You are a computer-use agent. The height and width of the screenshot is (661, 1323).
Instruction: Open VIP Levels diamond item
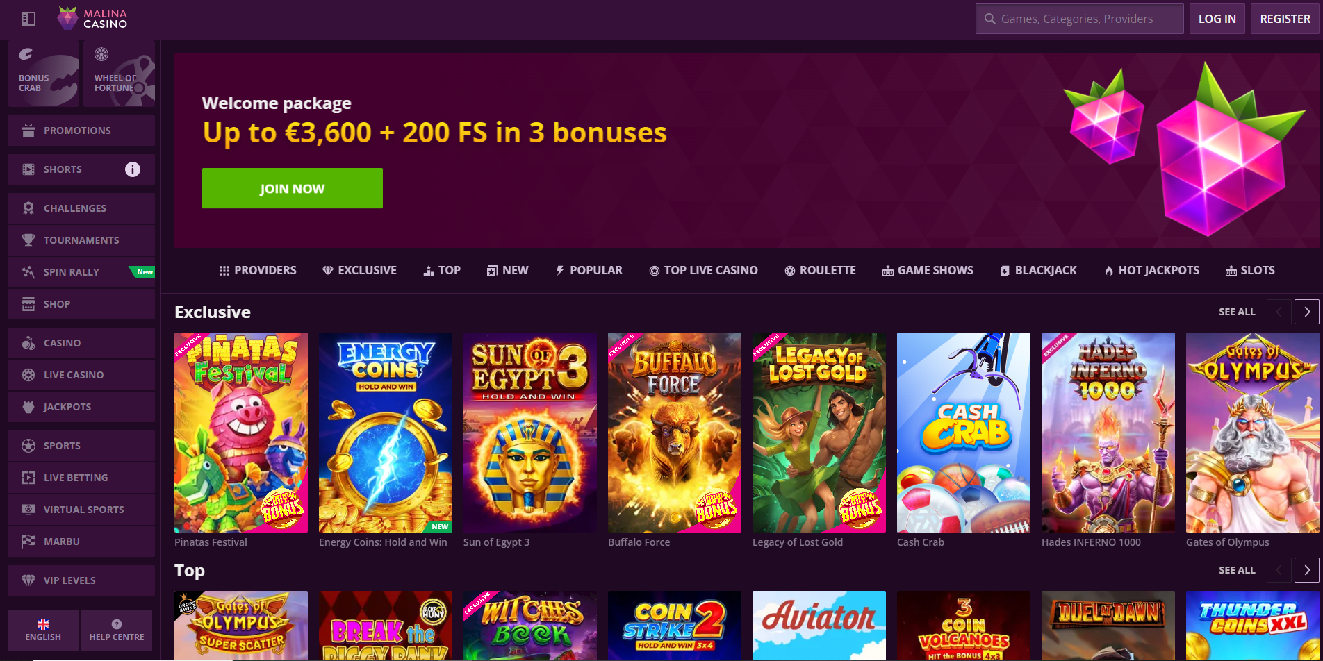click(81, 580)
